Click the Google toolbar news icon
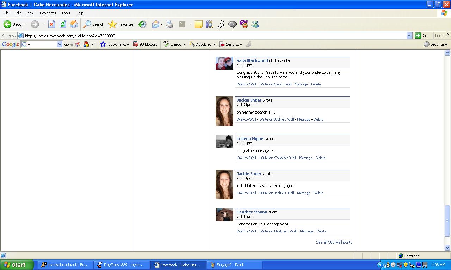This screenshot has width=451, height=270. (78, 44)
